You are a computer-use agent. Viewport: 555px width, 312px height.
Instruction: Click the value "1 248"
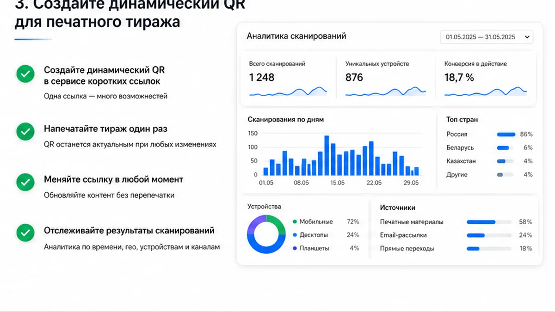[262, 77]
